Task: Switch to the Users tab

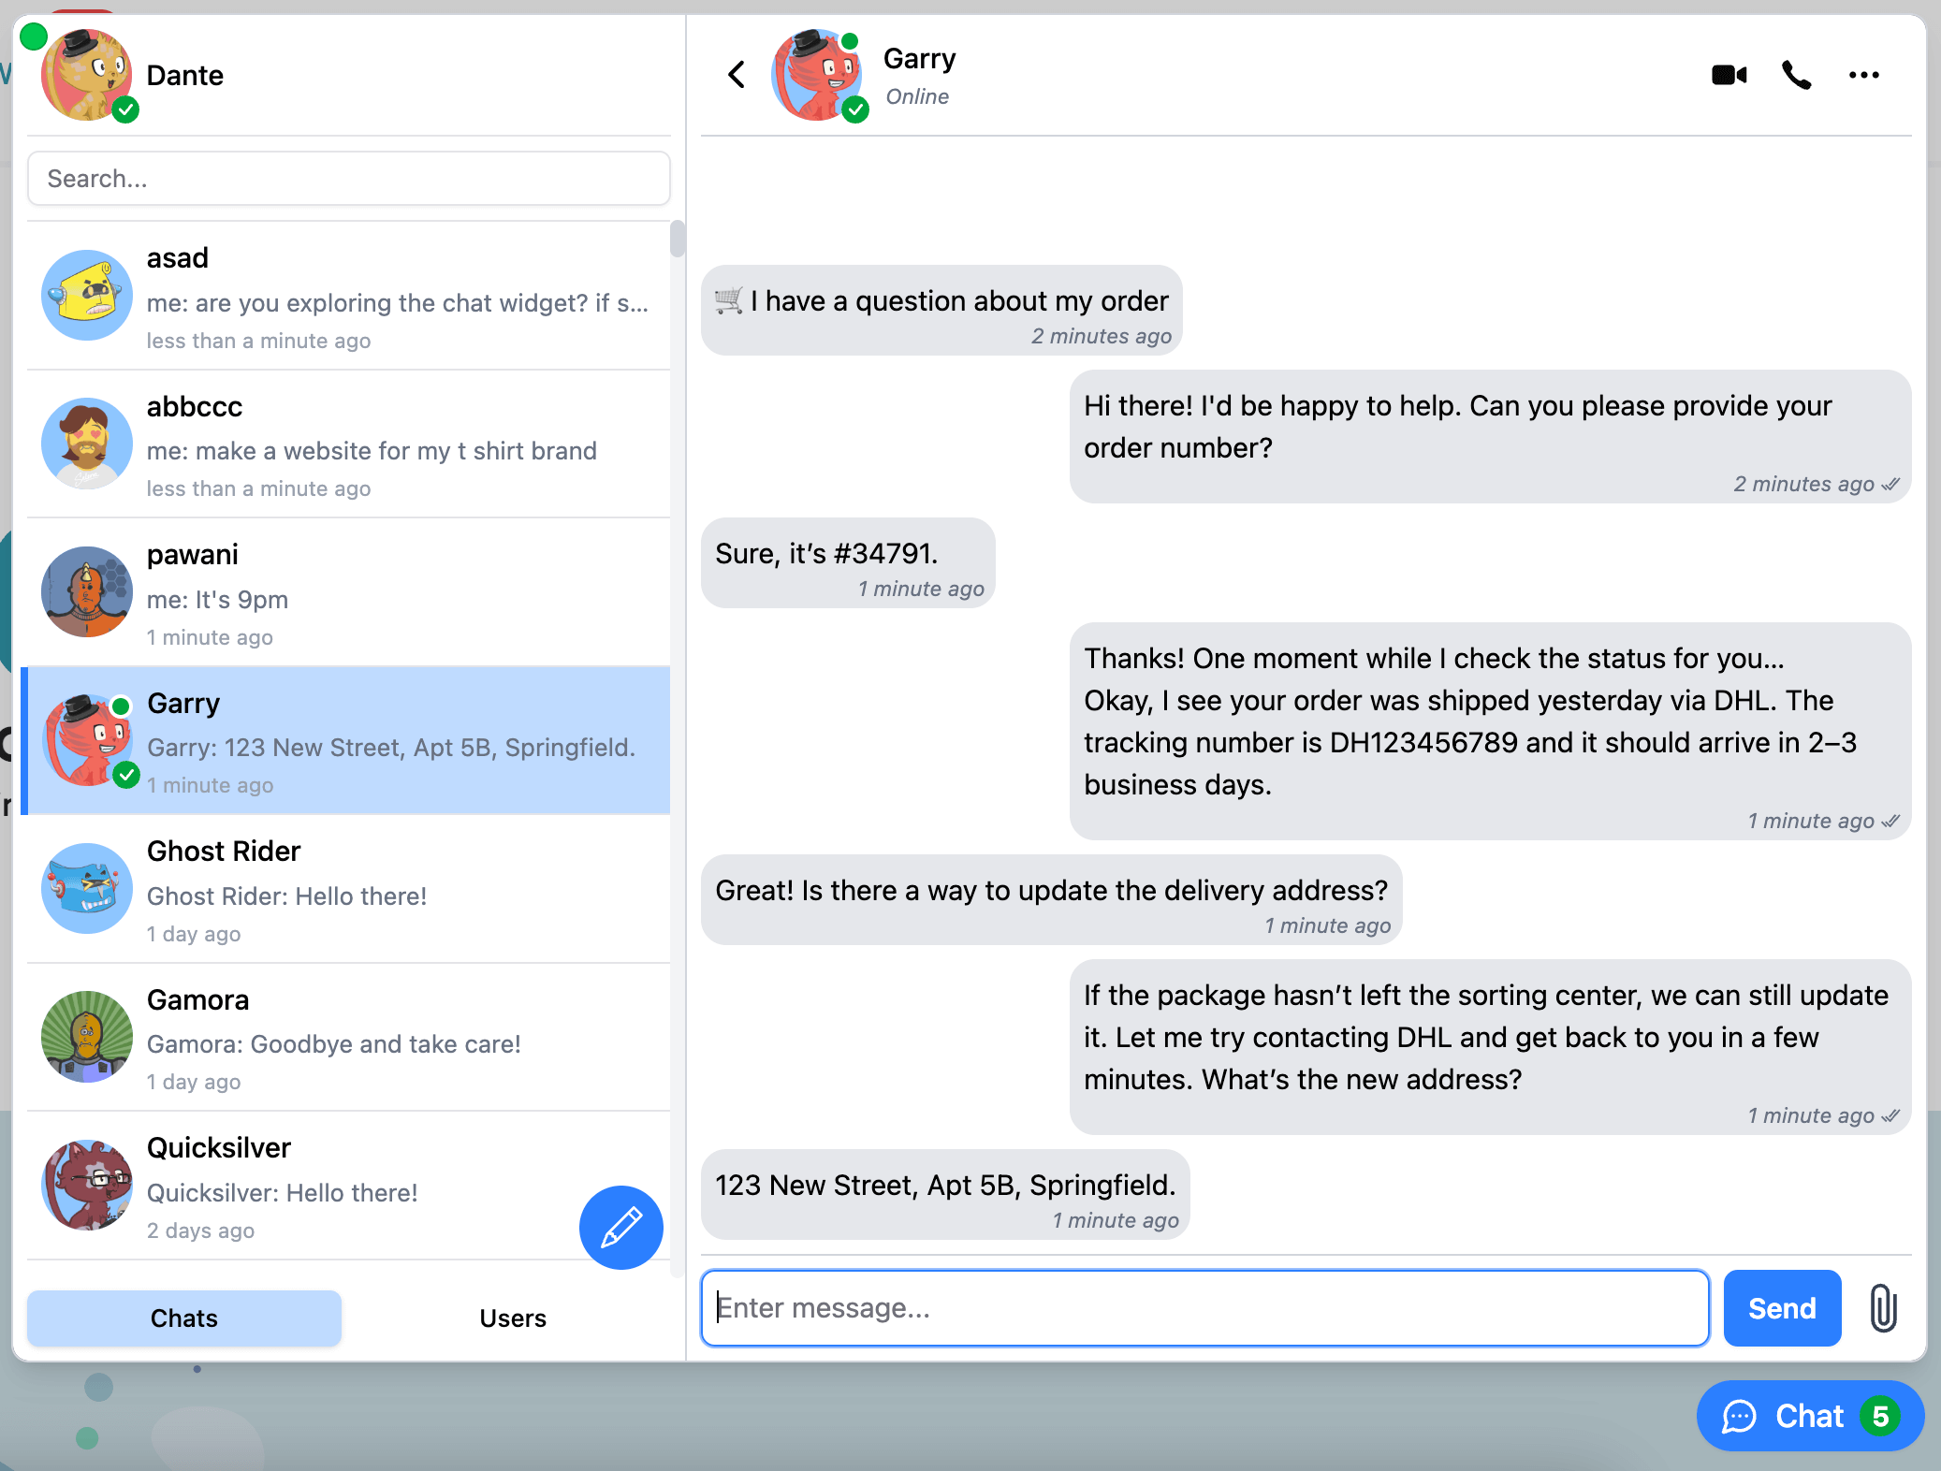Action: coord(513,1318)
